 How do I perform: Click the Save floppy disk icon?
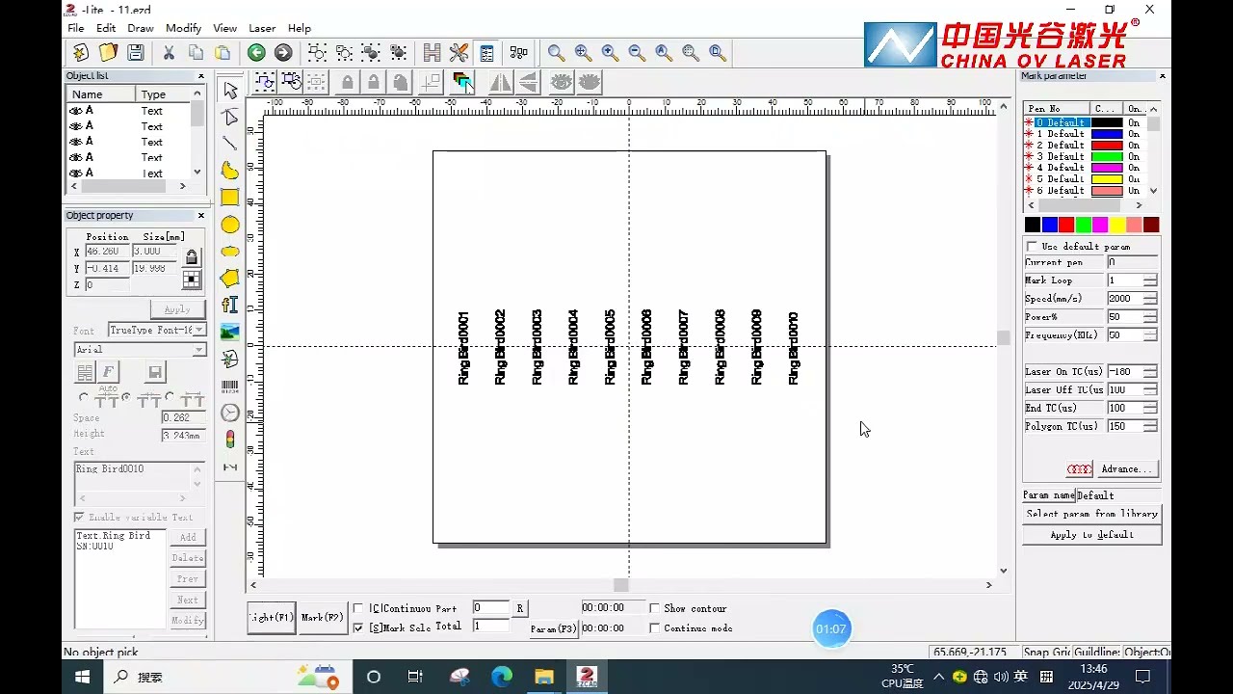coord(135,52)
